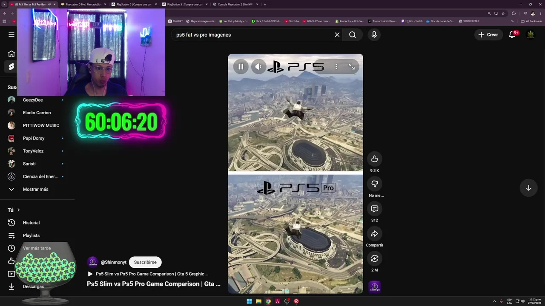The height and width of the screenshot is (306, 545).
Task: Subscribe to @Shinmonyt with Suscribirse
Action: 145,262
